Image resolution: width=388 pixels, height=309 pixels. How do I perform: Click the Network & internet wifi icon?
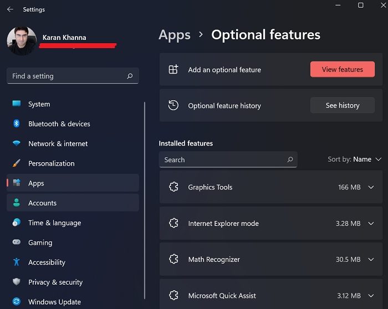17,143
